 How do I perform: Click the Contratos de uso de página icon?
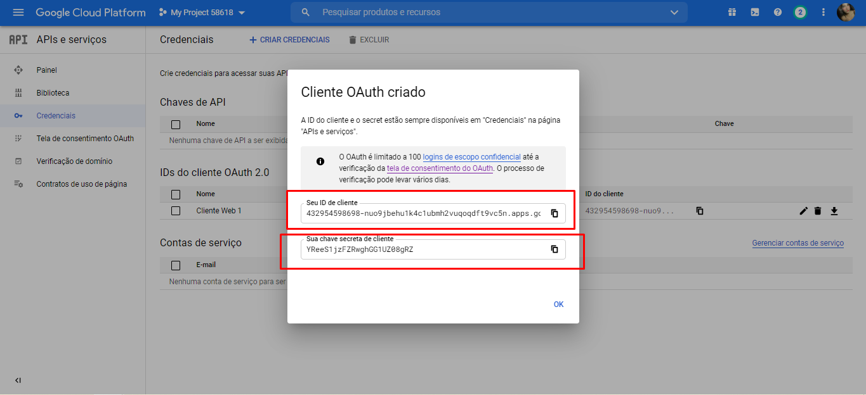(18, 184)
